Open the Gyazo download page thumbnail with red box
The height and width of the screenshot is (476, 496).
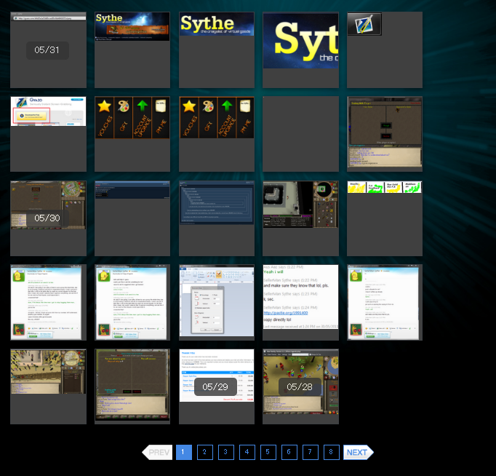click(x=48, y=134)
